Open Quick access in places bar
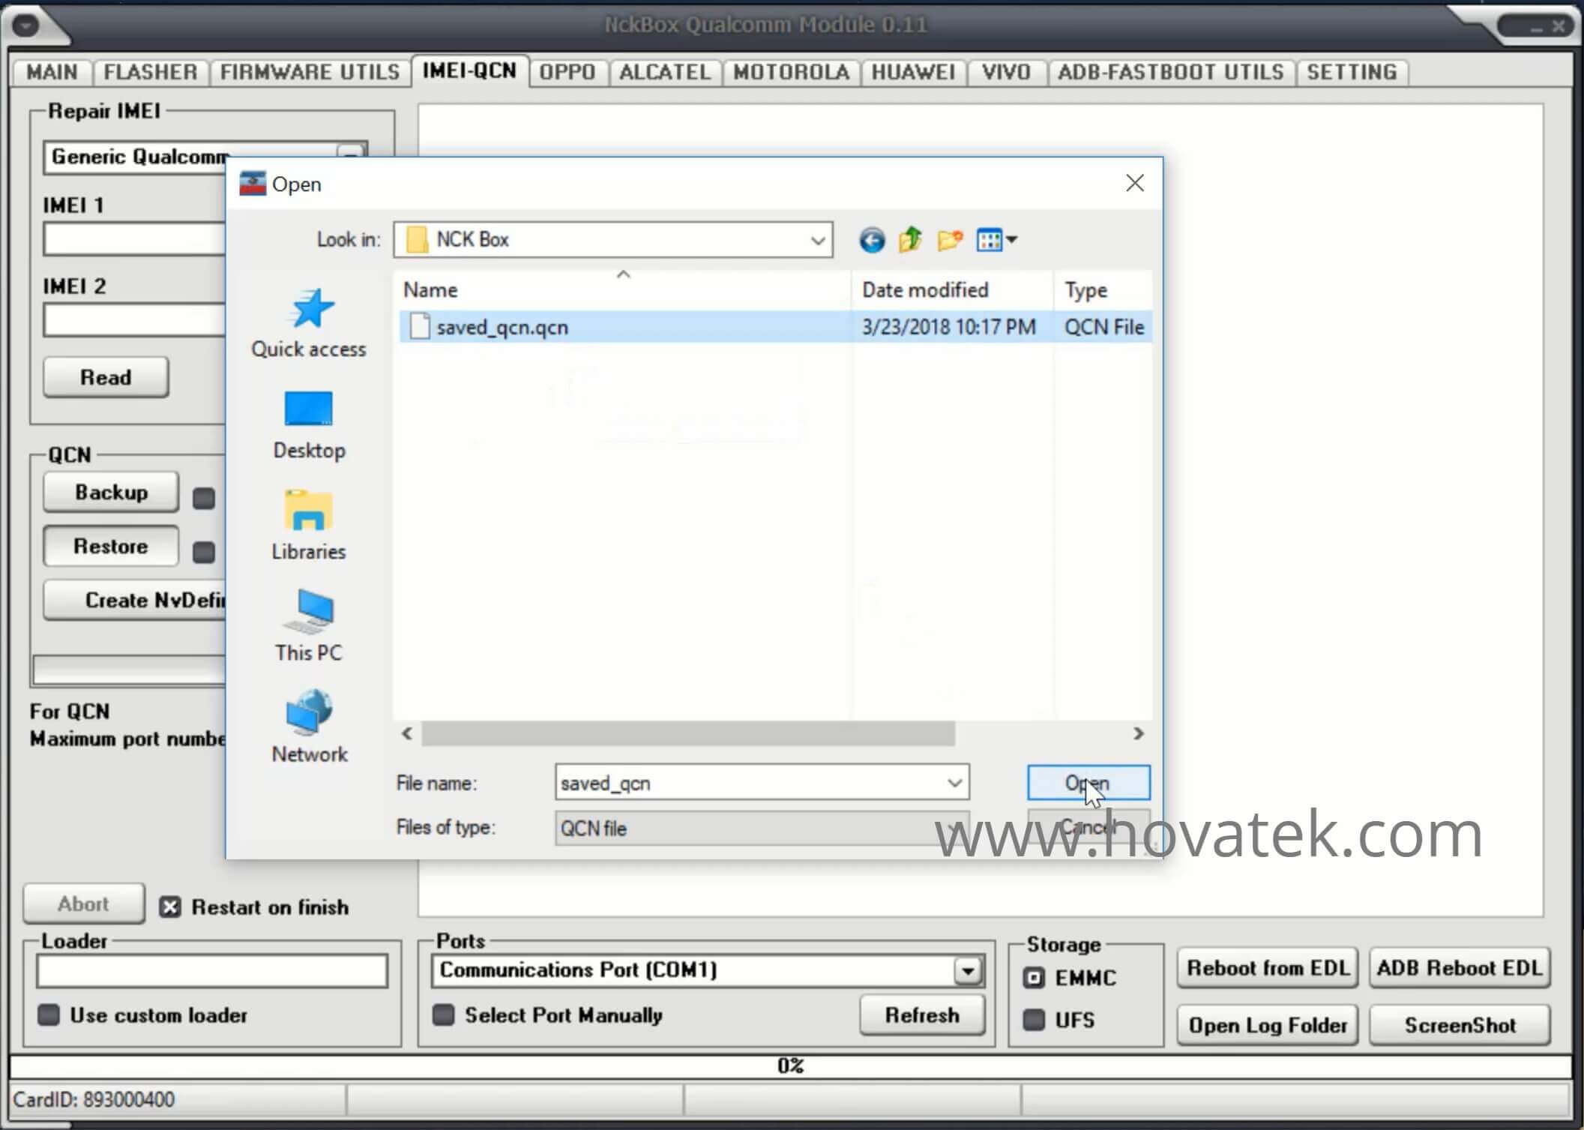This screenshot has height=1130, width=1584. click(309, 323)
